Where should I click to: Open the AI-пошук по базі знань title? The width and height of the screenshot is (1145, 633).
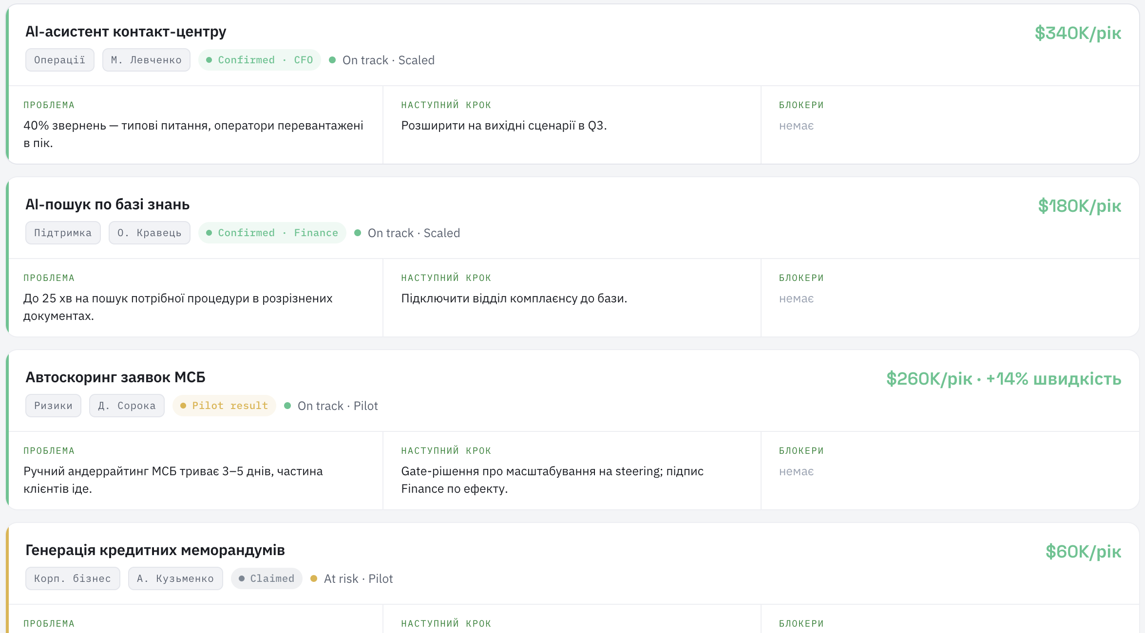coord(107,205)
